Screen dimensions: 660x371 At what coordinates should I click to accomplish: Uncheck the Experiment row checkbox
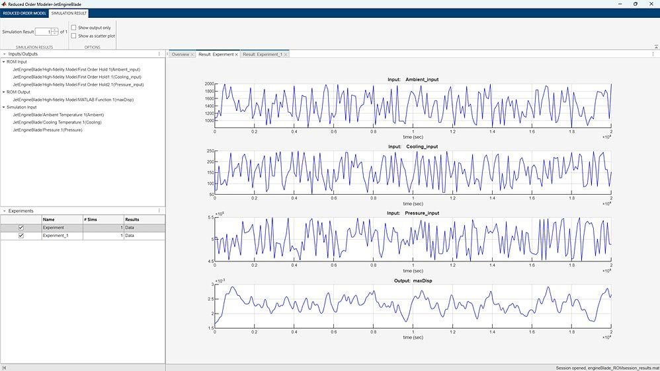(21, 227)
